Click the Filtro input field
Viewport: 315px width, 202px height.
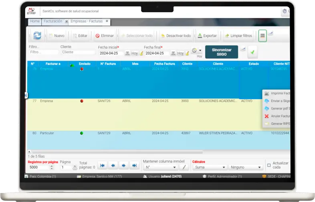[x=43, y=52]
